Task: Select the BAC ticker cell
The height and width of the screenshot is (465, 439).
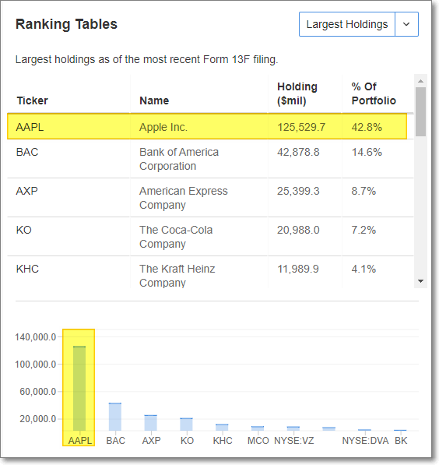Action: (x=27, y=152)
